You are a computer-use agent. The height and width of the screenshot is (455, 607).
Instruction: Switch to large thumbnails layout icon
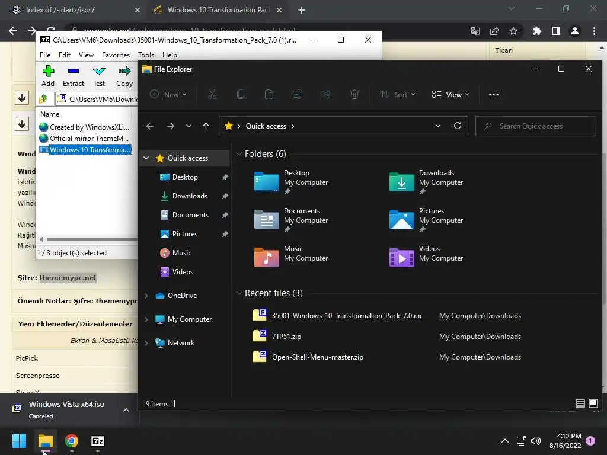point(593,403)
